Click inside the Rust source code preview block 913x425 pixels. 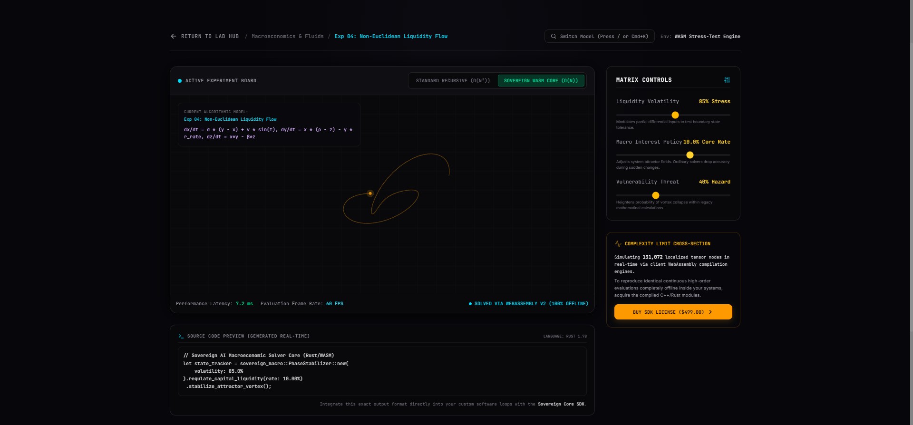[382, 371]
